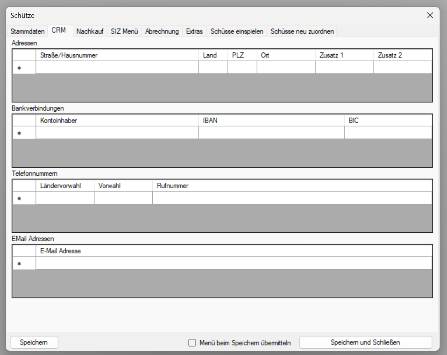
Task: Click the Speichern button
Action: (x=34, y=342)
